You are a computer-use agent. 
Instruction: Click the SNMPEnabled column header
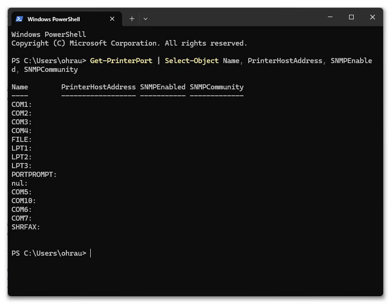point(163,87)
